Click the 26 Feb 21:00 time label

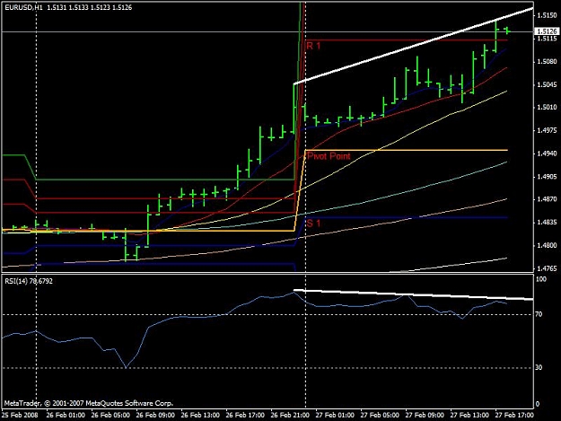(290, 415)
